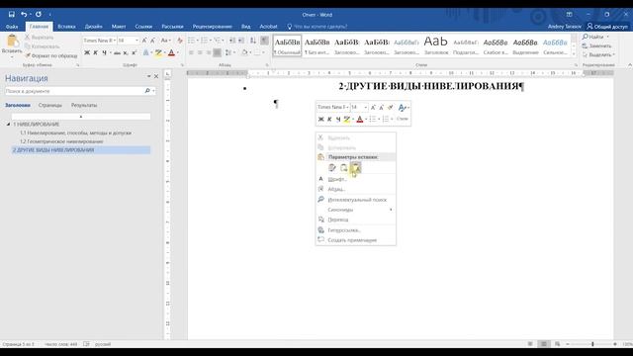
Task: Increase indent in ribbon paragraph group
Action: (241, 41)
